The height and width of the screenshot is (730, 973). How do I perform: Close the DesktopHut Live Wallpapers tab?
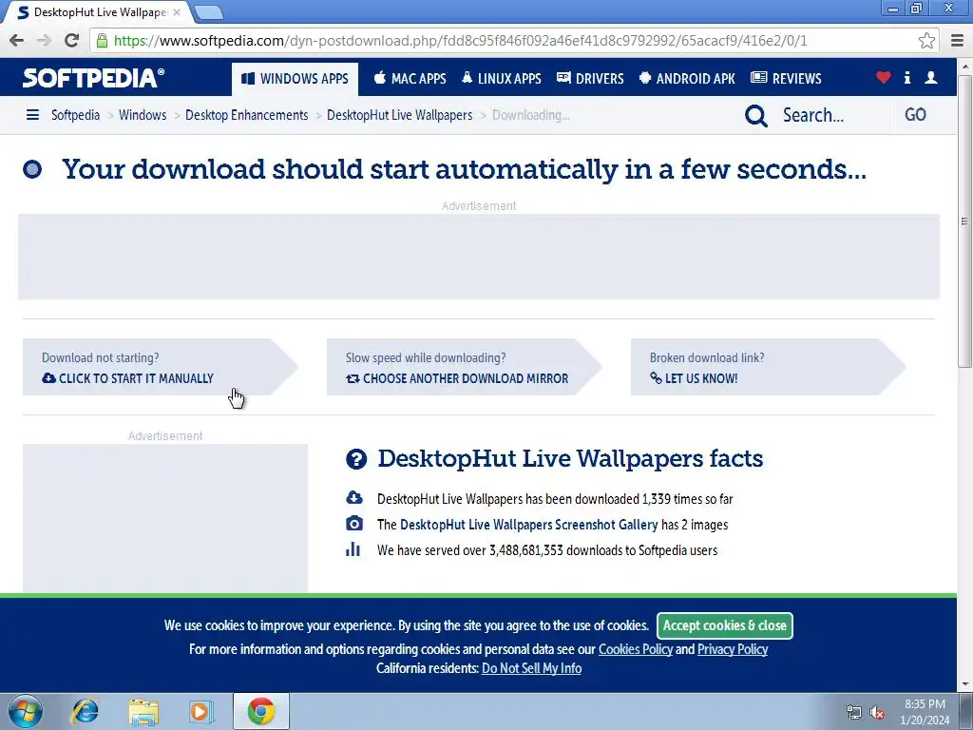tap(177, 12)
